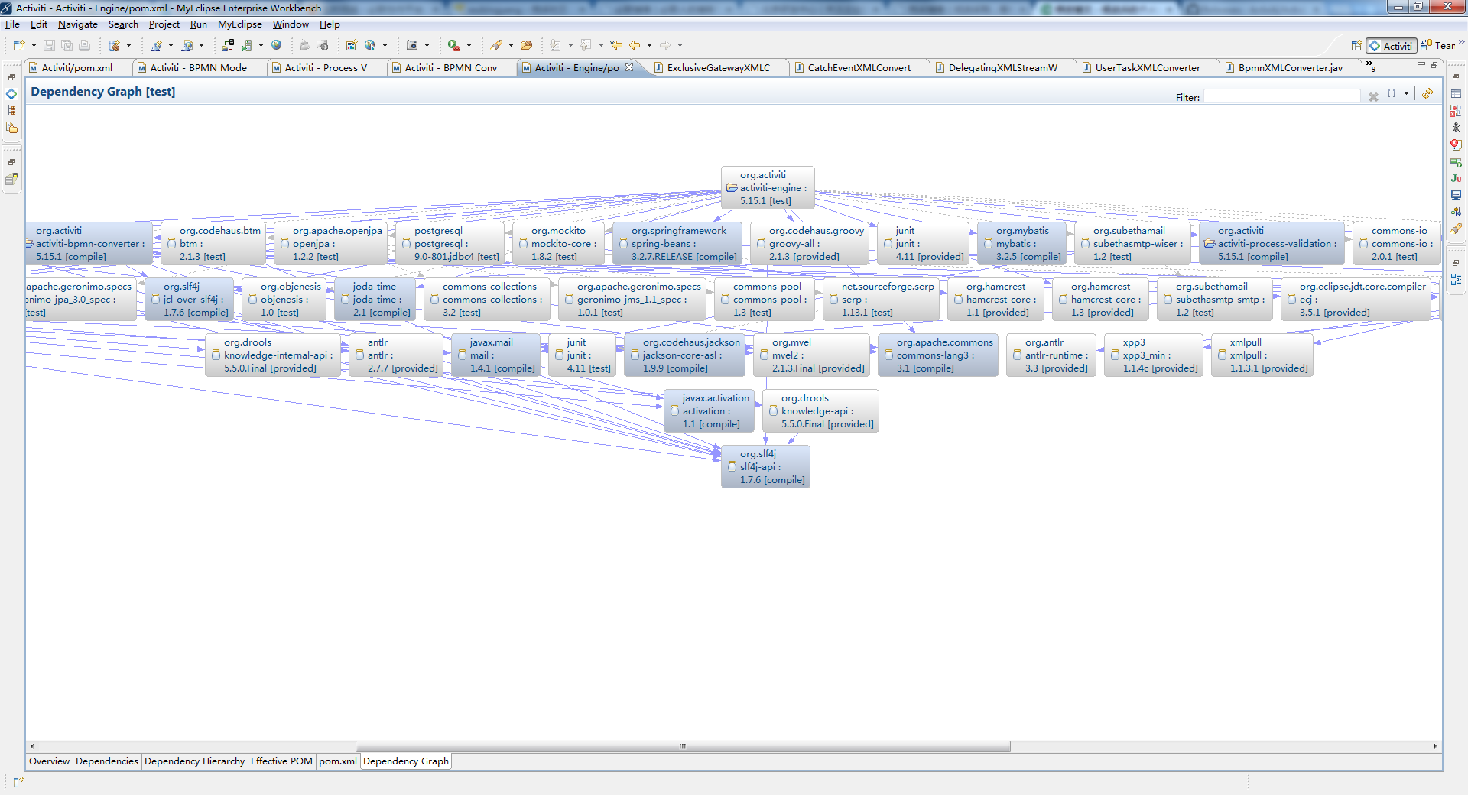
Task: Click the New file wizard toolbar icon
Action: (x=19, y=46)
